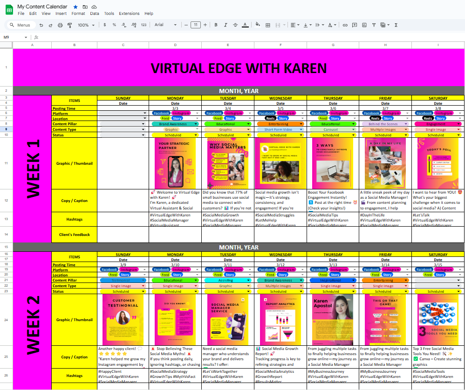This screenshot has height=390, width=465.
Task: Click the insert link icon
Action: [x=345, y=25]
